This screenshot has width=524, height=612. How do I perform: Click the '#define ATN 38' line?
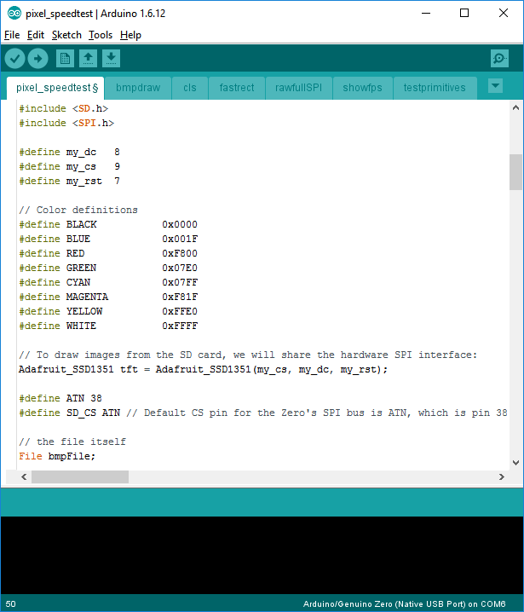[60, 398]
